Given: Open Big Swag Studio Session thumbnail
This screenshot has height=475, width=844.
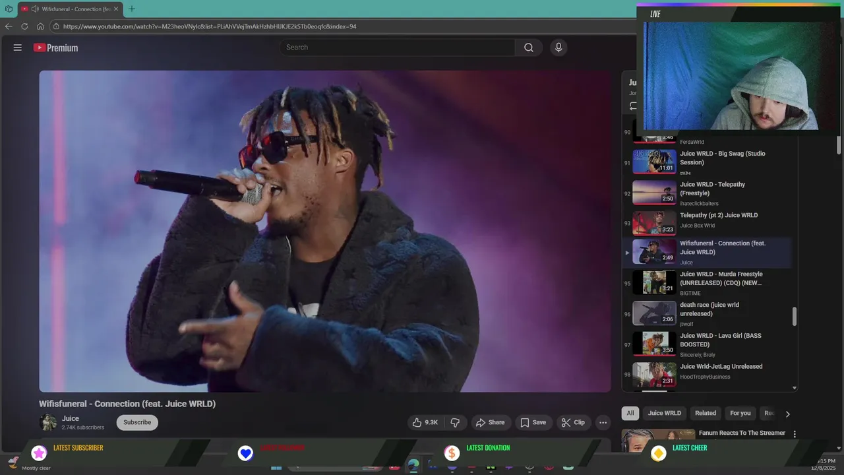Looking at the screenshot, I should (x=655, y=162).
